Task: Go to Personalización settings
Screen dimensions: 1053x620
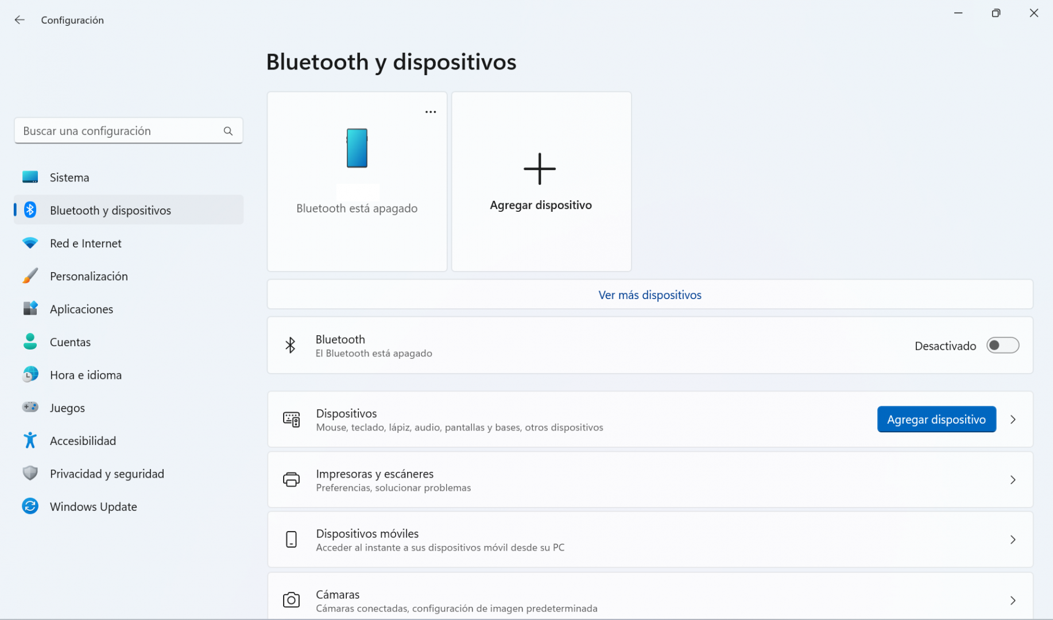Action: 89,276
